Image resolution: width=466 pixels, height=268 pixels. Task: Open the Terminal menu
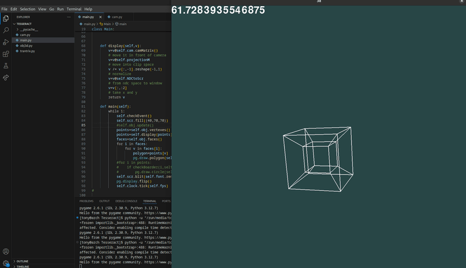74,9
